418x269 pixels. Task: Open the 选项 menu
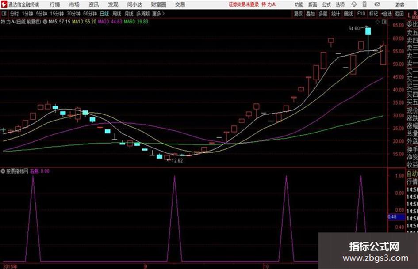pyautogui.click(x=340, y=4)
